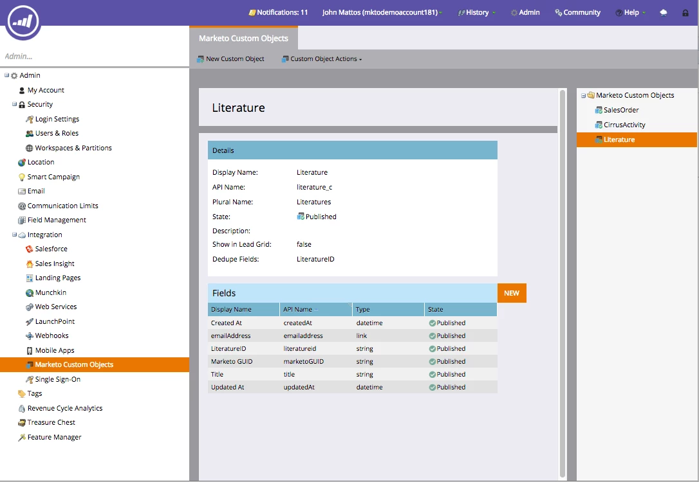Click the My Account person icon
The image size is (699, 482).
[21, 91]
